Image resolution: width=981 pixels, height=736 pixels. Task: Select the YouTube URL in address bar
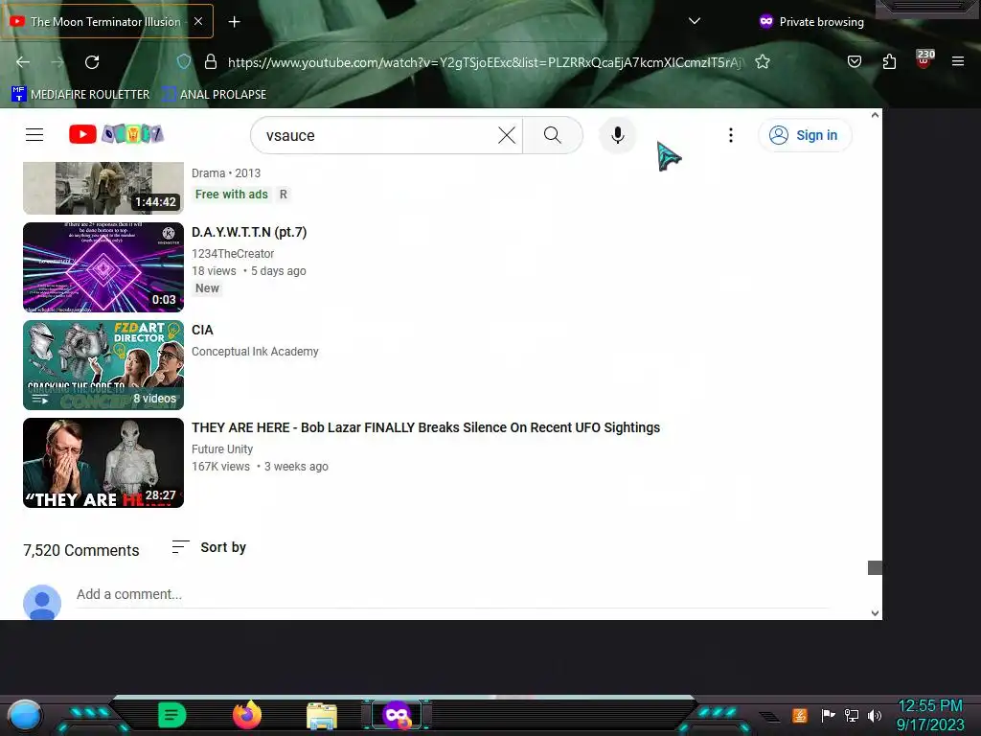[486, 62]
